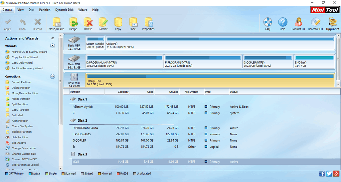341x182 pixels.
Task: Open the Partition menu
Action: click(x=45, y=10)
